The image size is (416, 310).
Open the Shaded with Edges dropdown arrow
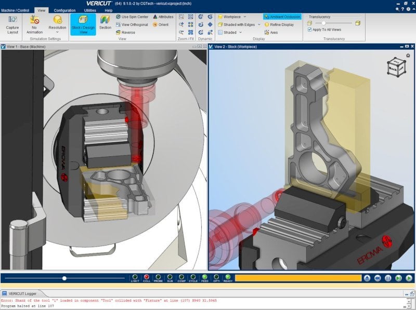(259, 24)
